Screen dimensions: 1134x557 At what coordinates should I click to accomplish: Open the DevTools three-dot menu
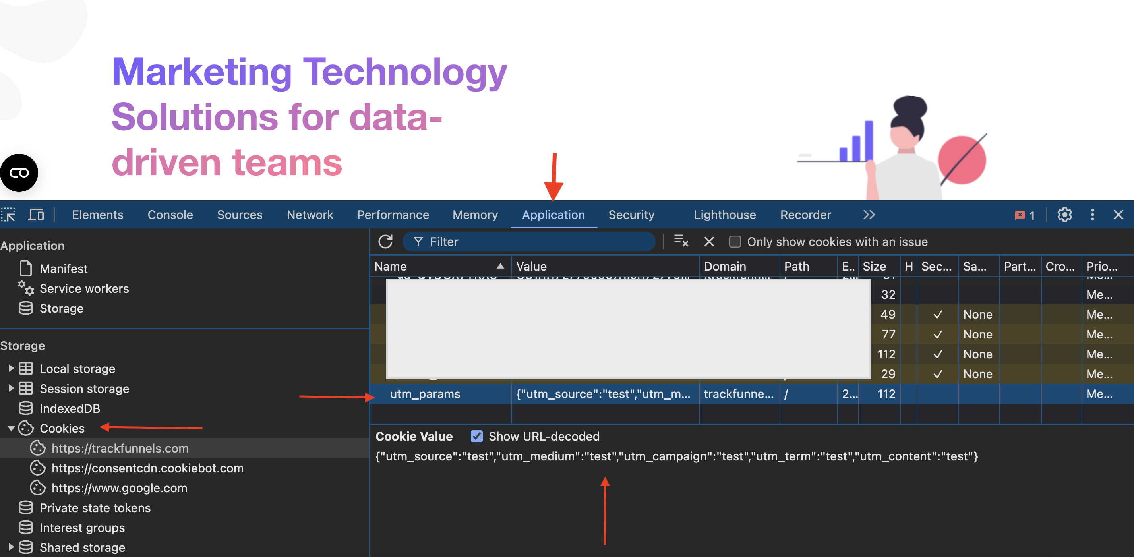pos(1092,215)
